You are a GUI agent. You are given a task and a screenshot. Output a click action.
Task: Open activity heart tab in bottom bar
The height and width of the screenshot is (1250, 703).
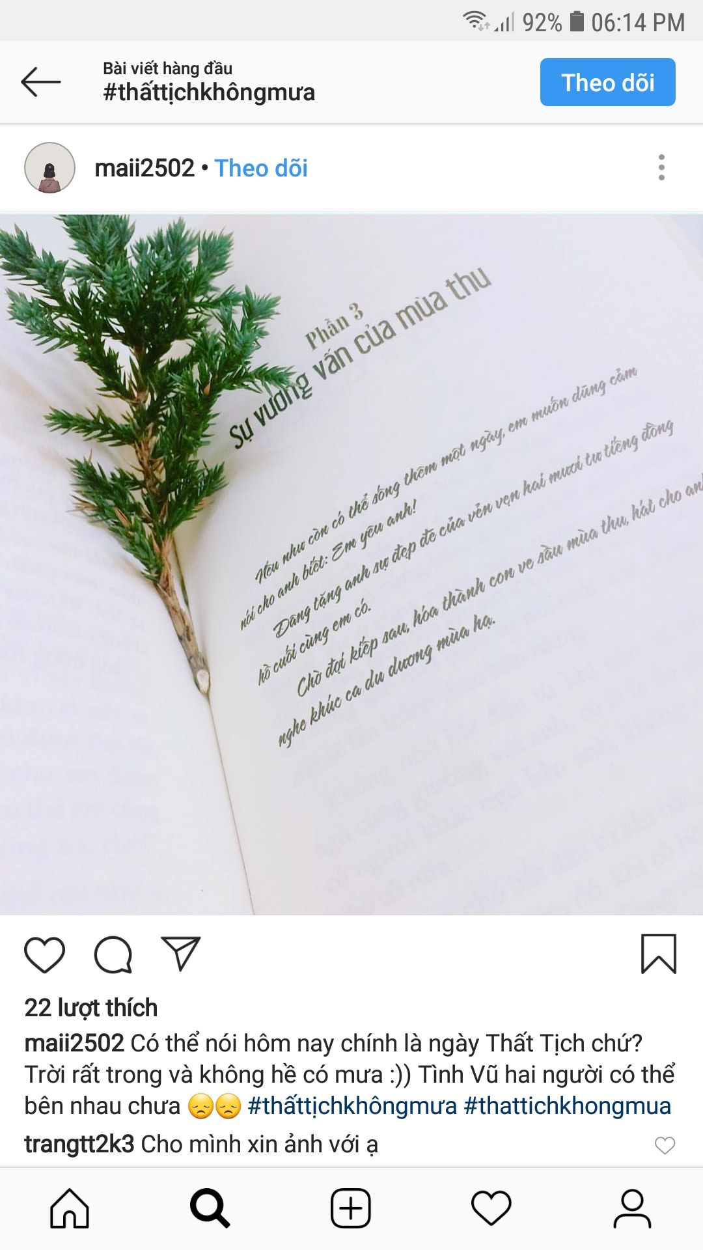(491, 1208)
